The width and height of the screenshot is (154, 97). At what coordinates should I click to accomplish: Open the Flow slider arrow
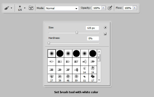pos(135,8)
